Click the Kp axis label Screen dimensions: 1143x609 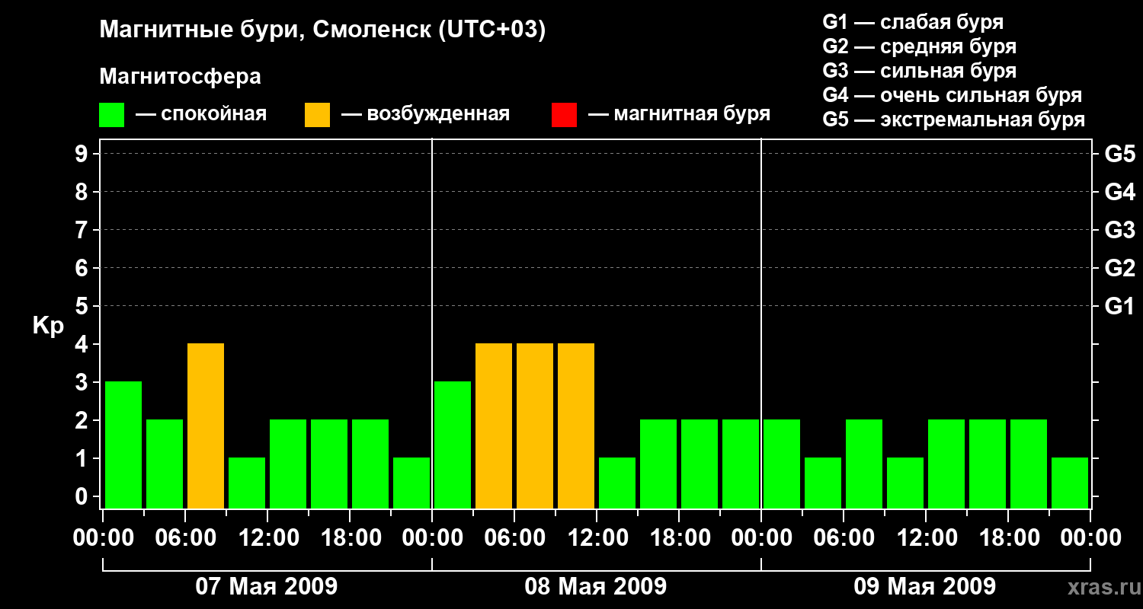point(48,327)
